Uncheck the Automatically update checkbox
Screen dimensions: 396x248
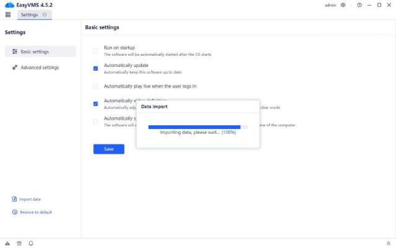click(95, 68)
